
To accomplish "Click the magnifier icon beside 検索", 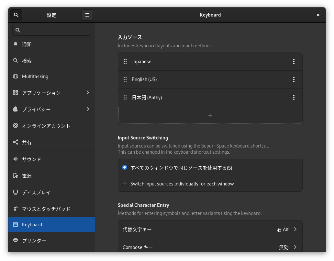I will tap(15, 60).
